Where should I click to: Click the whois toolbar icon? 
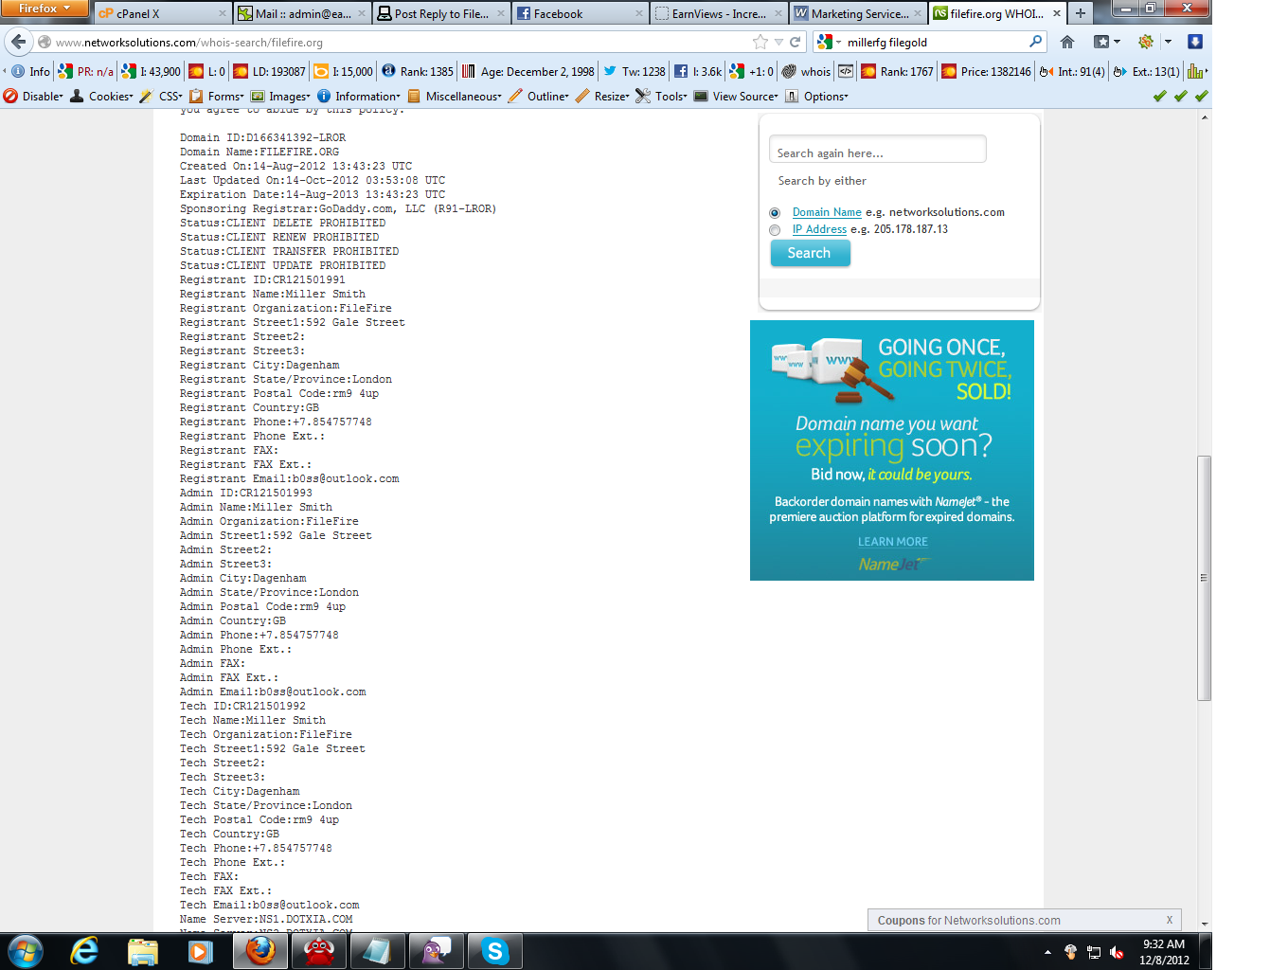point(807,71)
